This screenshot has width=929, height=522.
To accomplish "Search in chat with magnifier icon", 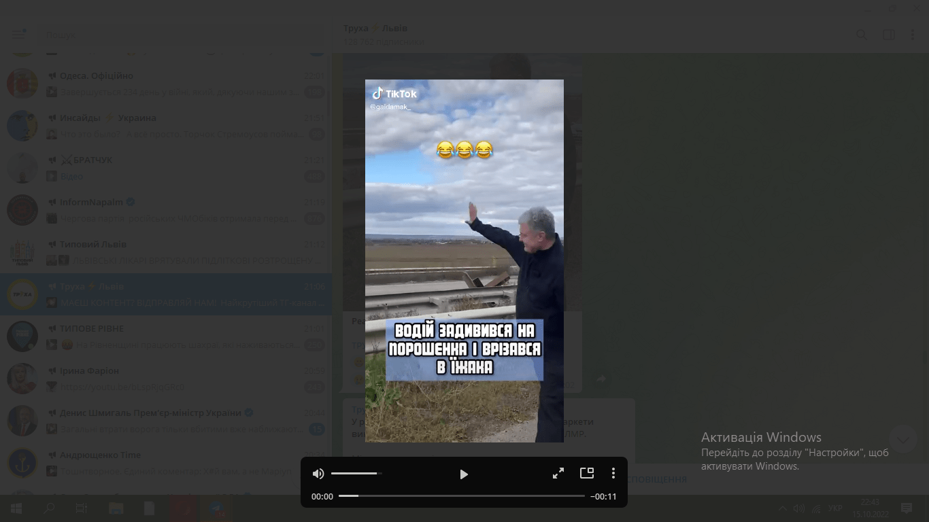I will 861,35.
